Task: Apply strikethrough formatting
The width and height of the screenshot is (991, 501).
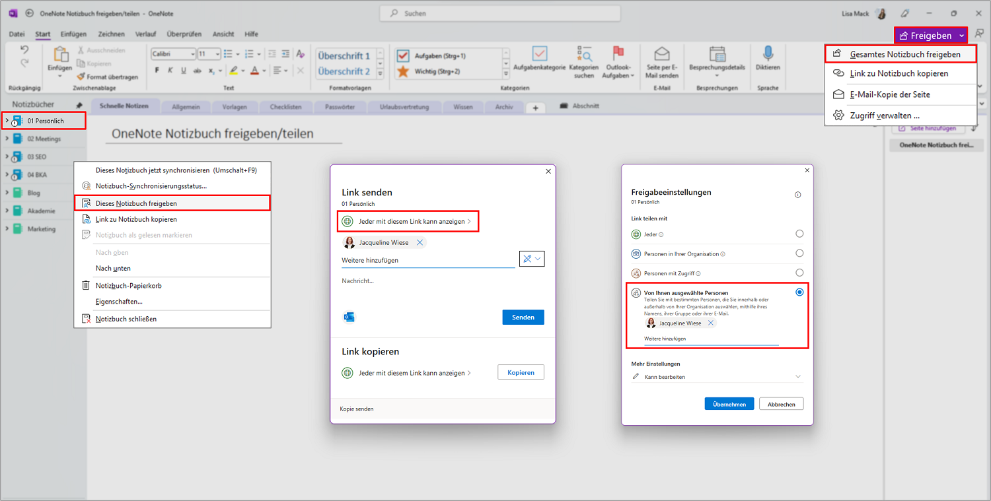Action: point(198,71)
